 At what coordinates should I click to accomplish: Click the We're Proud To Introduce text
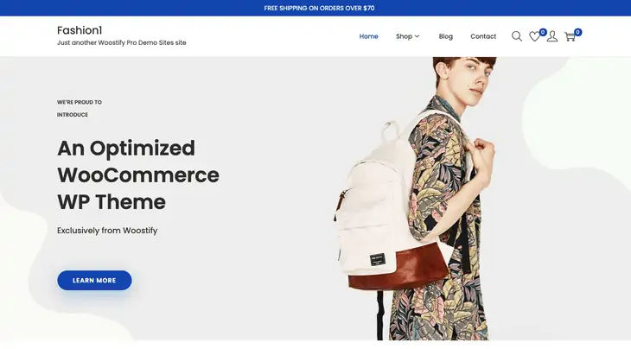pyautogui.click(x=80, y=109)
